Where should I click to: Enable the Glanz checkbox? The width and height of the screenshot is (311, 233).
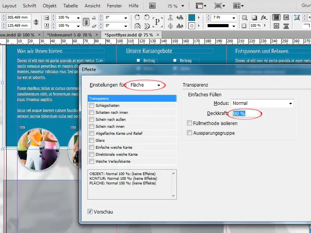pos(91,140)
